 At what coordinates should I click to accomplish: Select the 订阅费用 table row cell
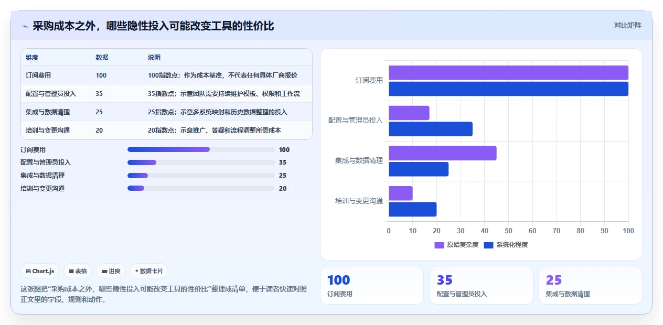(38, 75)
